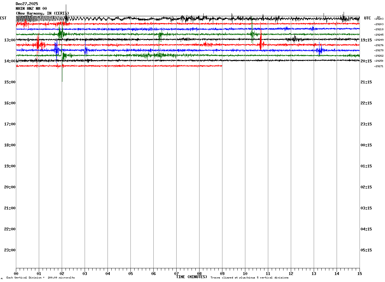Viewport: 385px width, 282px height.
Task: Select the -29245 DC offset value
Action: pos(379,35)
